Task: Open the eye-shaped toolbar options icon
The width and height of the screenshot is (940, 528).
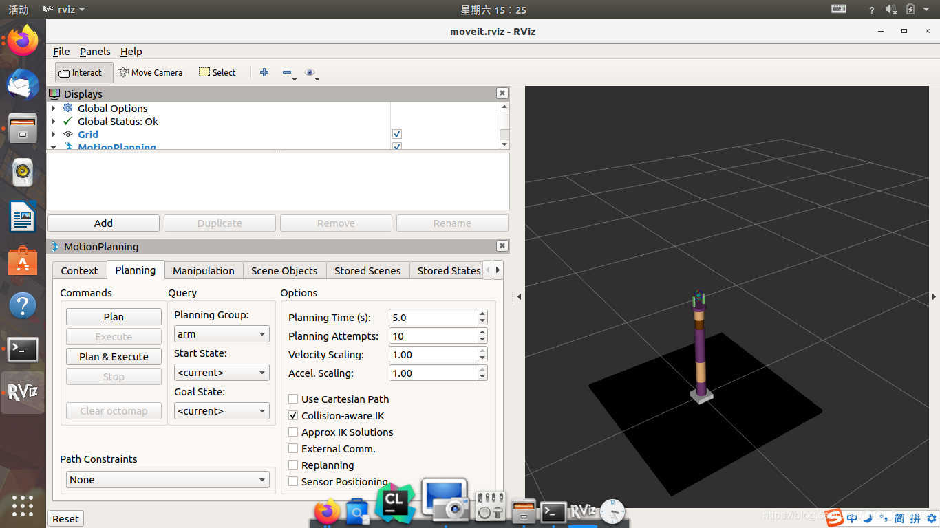Action: click(x=311, y=73)
